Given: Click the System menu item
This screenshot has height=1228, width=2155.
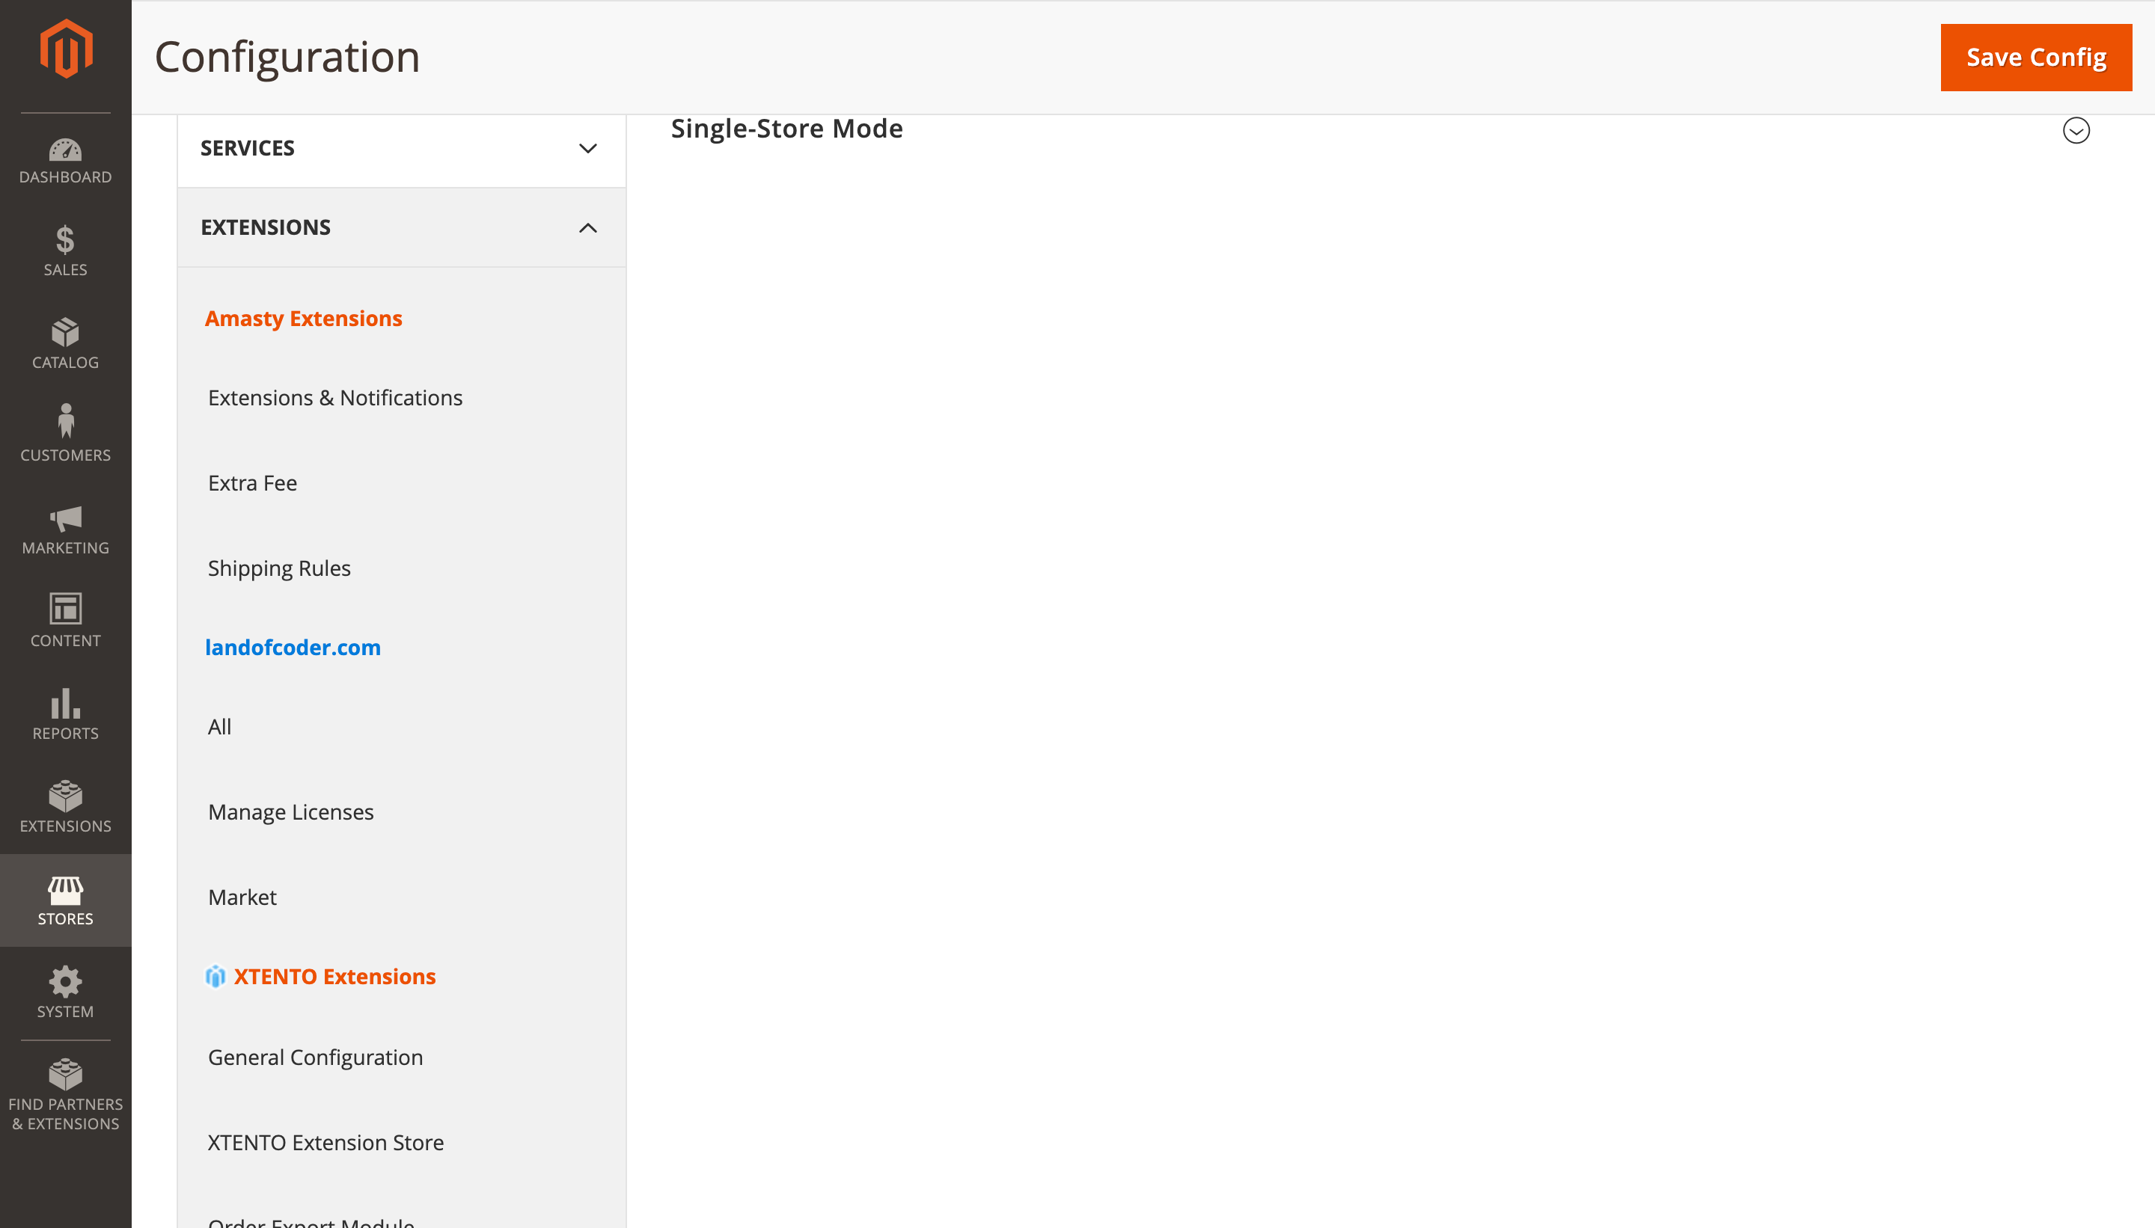Looking at the screenshot, I should 65,992.
